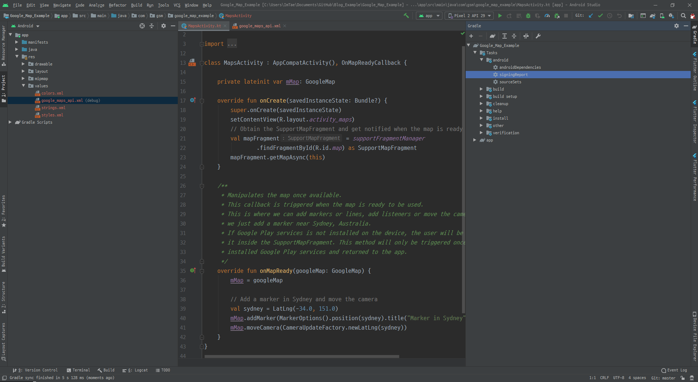The height and width of the screenshot is (382, 698).
Task: Show Git history clock icon
Action: click(x=610, y=16)
